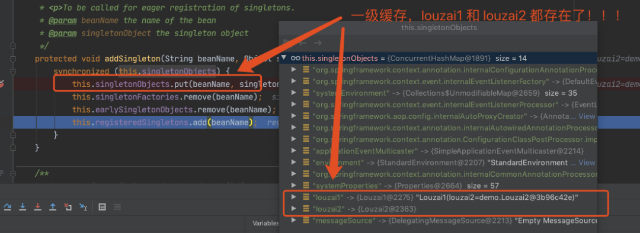Image resolution: width=640 pixels, height=233 pixels.
Task: Open the Evaluate Expression calculator icon
Action: (102, 207)
